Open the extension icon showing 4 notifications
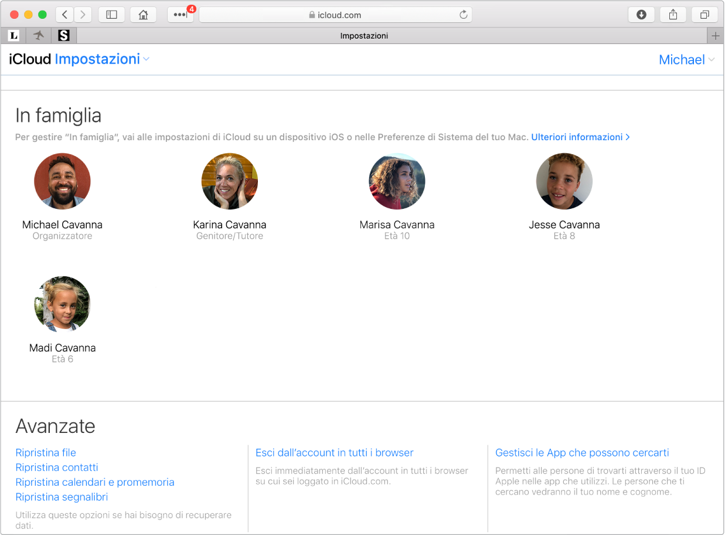Image resolution: width=725 pixels, height=535 pixels. (x=179, y=14)
